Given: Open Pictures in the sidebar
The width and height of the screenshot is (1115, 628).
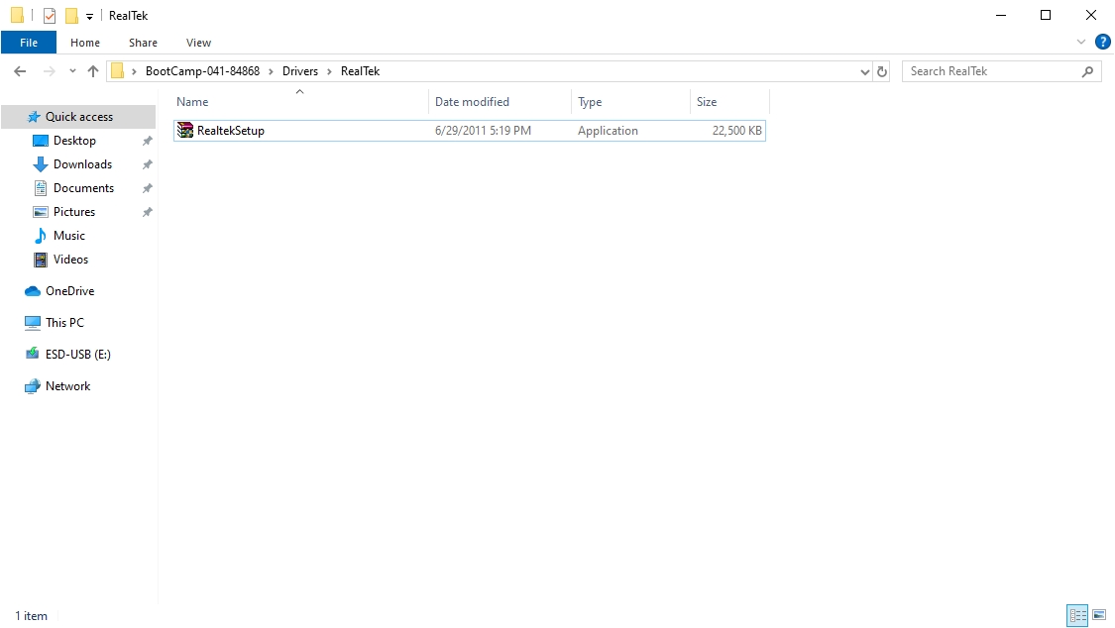Looking at the screenshot, I should (74, 212).
